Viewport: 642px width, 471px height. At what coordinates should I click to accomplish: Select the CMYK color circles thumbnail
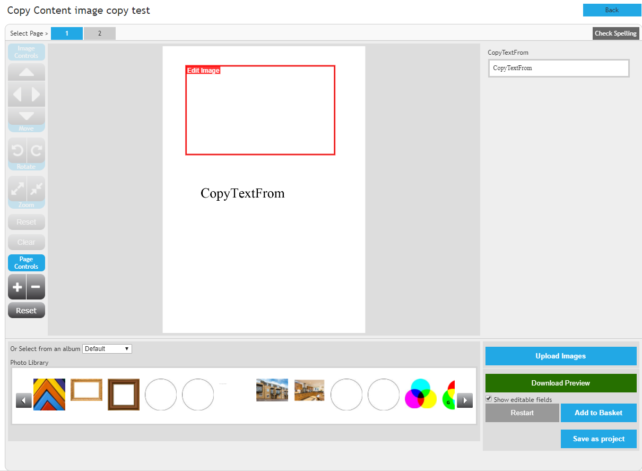tap(421, 395)
